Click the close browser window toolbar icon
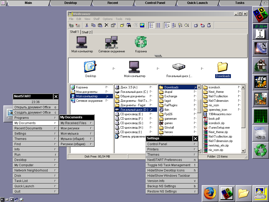The width and height of the screenshot is (269, 202). tap(78, 26)
